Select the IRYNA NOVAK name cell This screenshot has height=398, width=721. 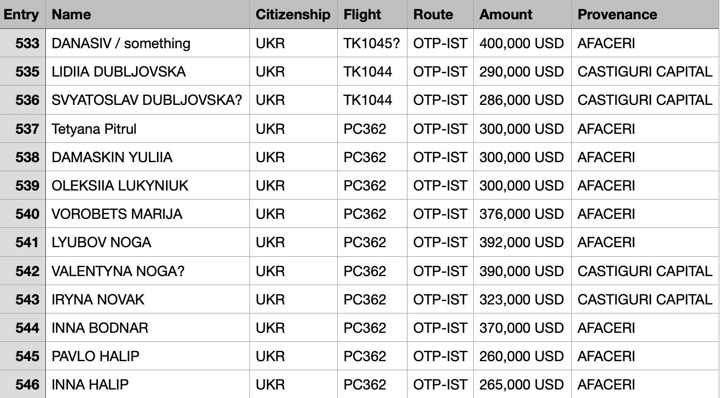pos(147,299)
